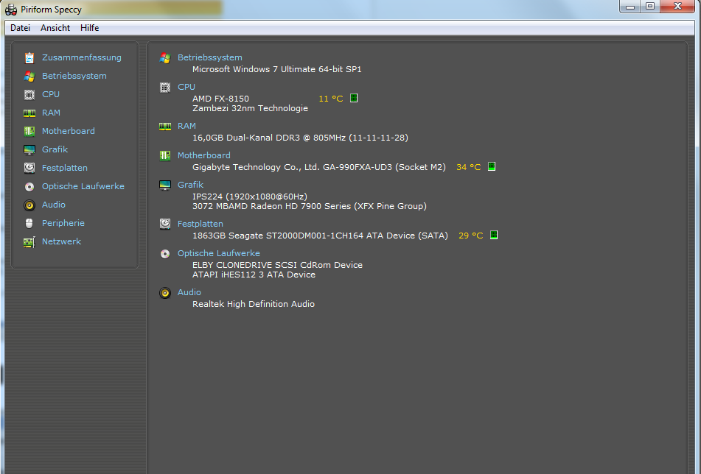Screen dimensions: 701x474
Task: Open the Datei menu
Action: coord(20,28)
